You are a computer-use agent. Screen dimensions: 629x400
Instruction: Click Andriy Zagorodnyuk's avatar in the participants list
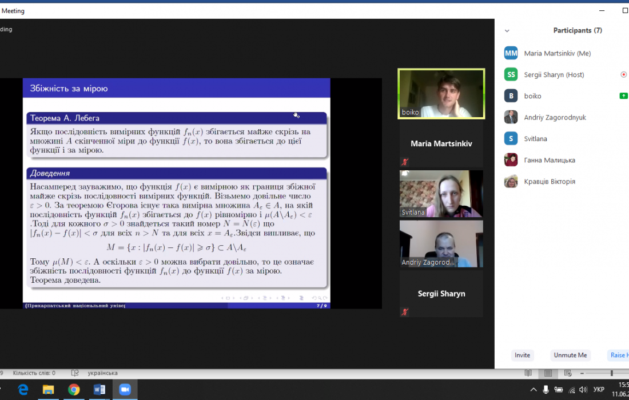pos(511,118)
